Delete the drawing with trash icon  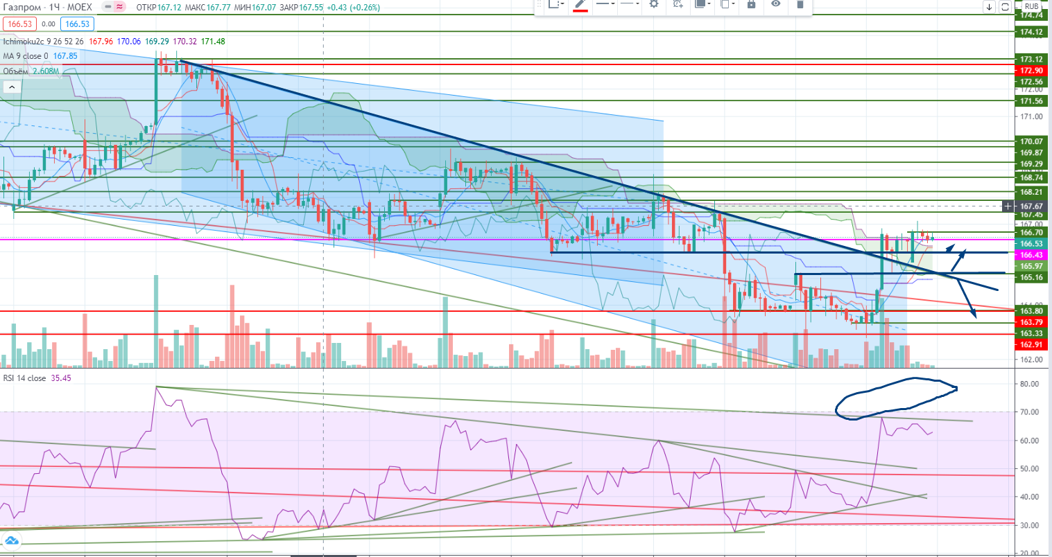click(x=800, y=4)
